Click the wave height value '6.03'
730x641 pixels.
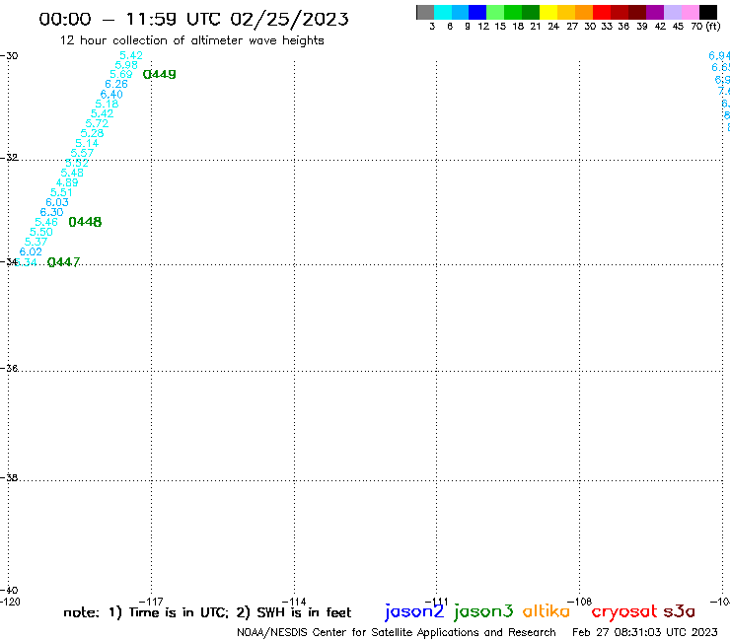tap(57, 202)
